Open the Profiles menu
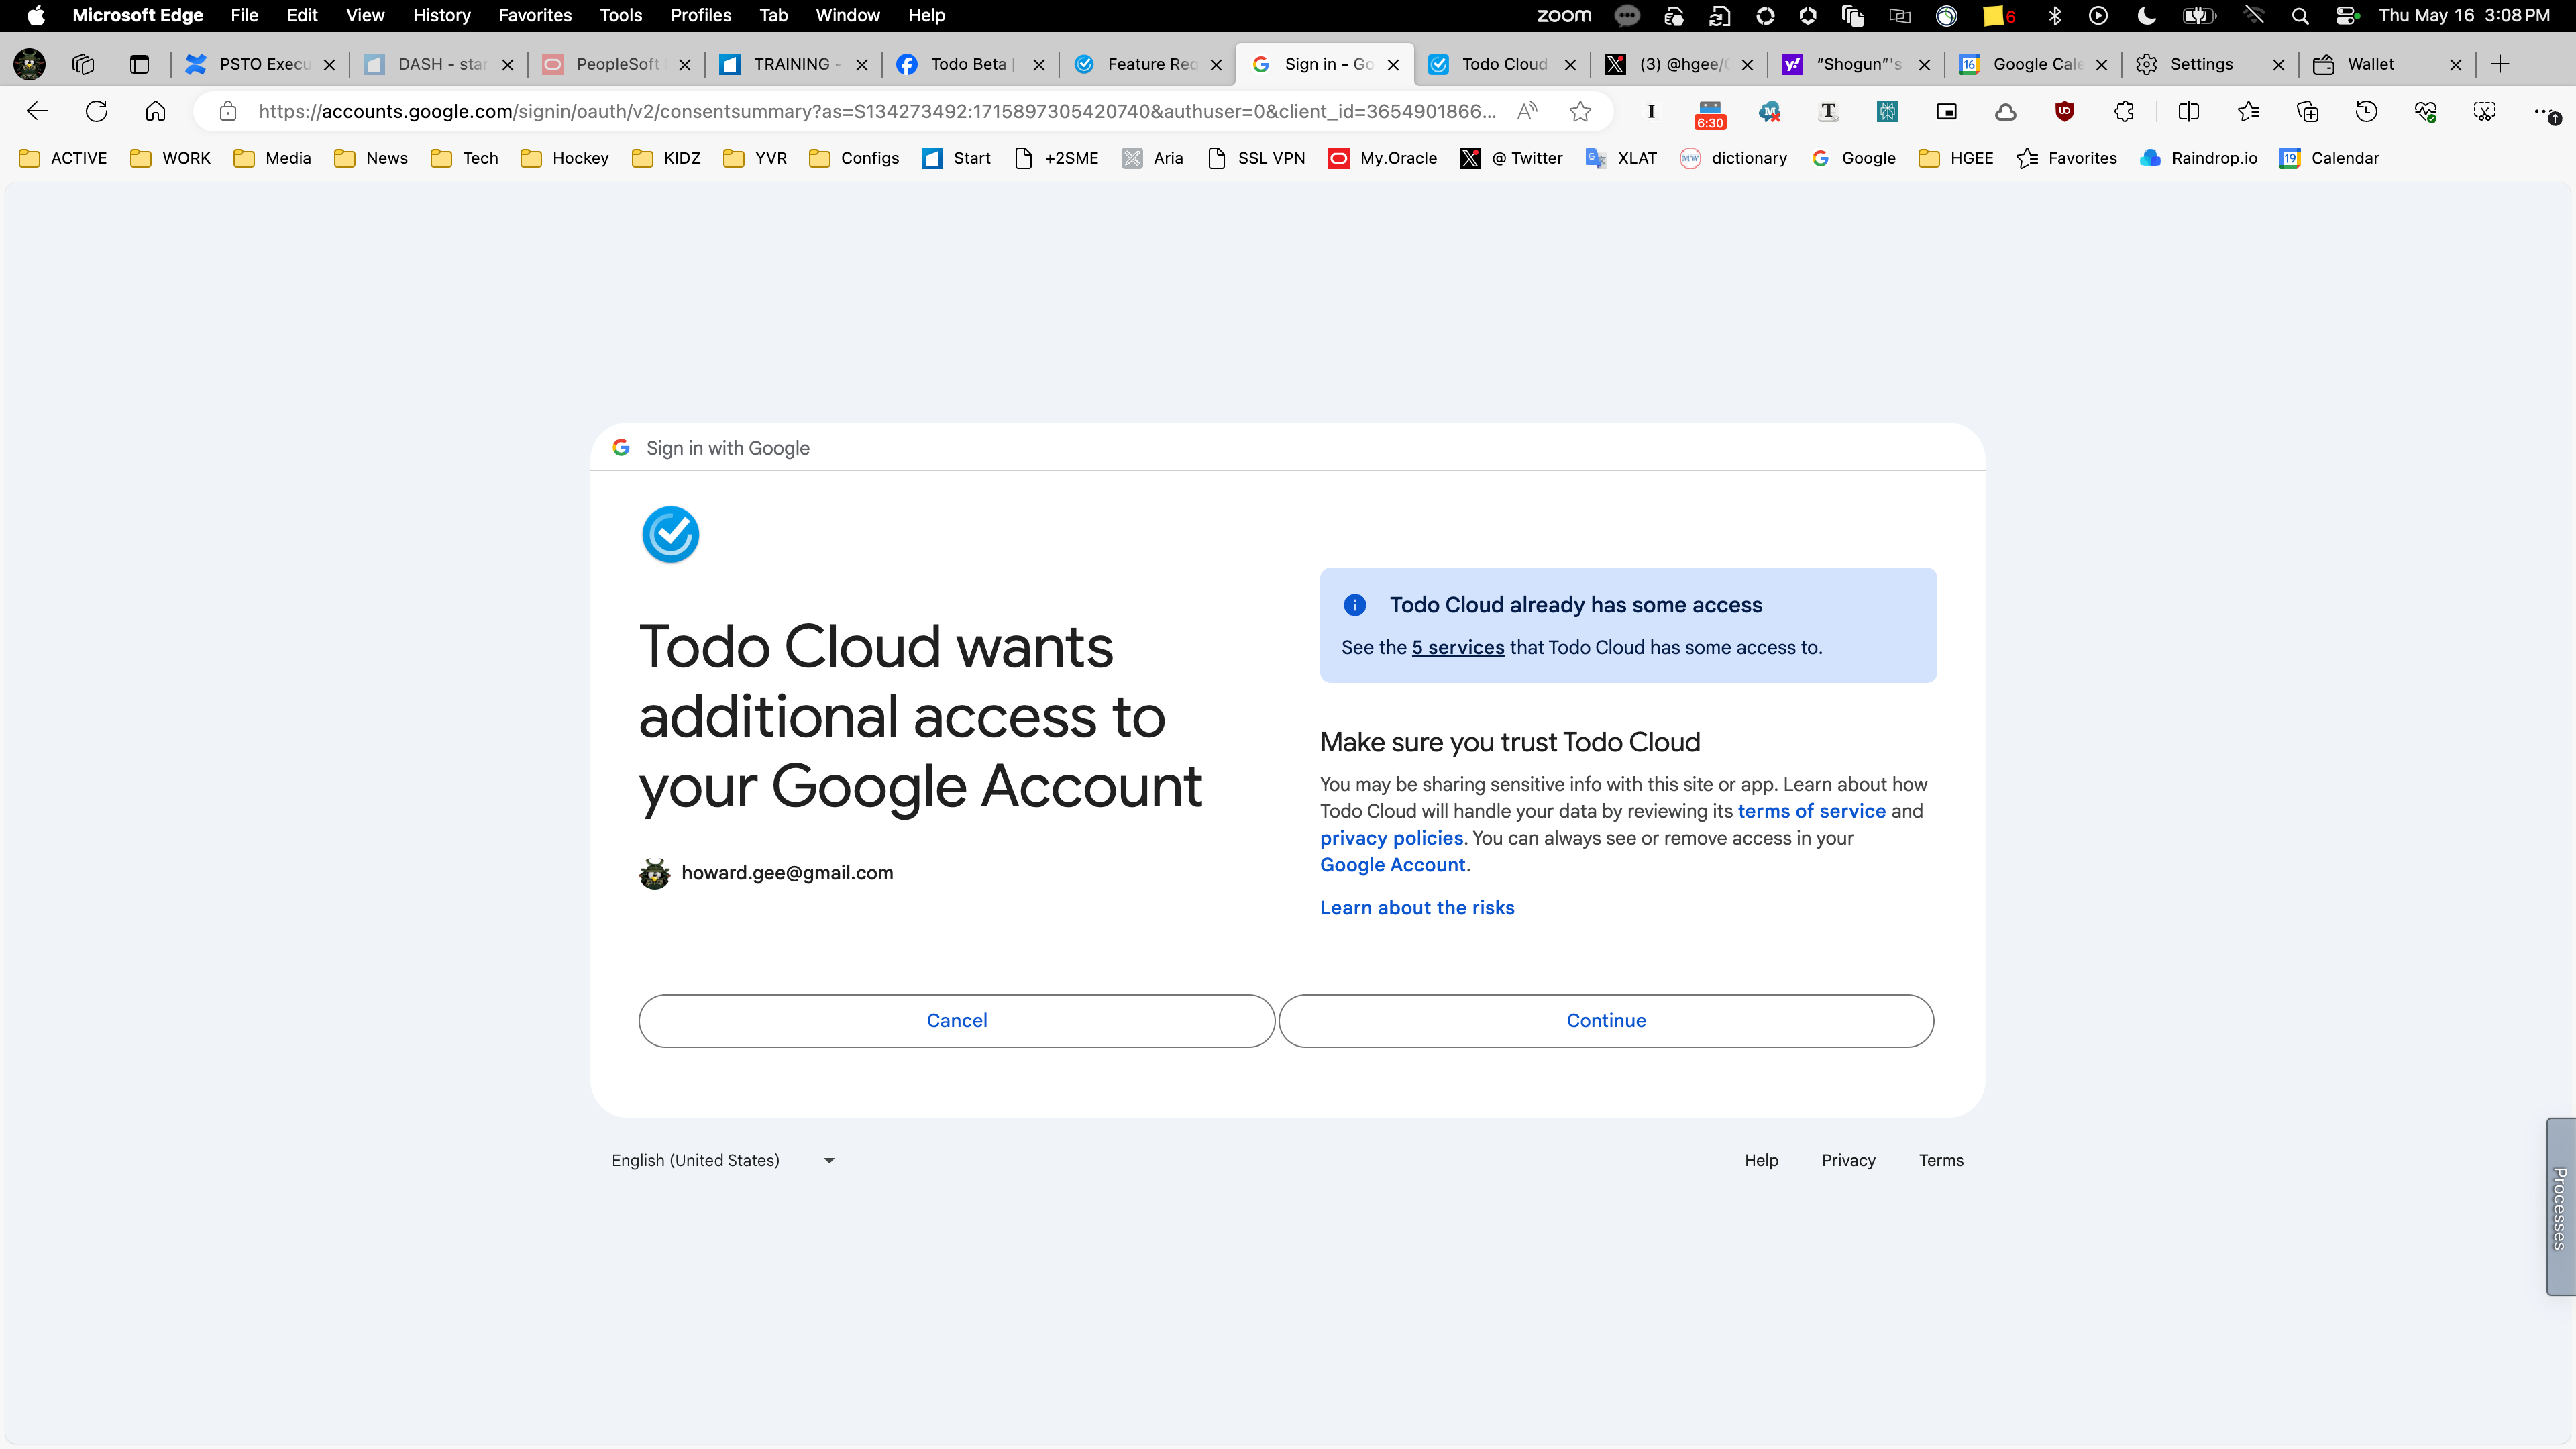 (x=700, y=15)
